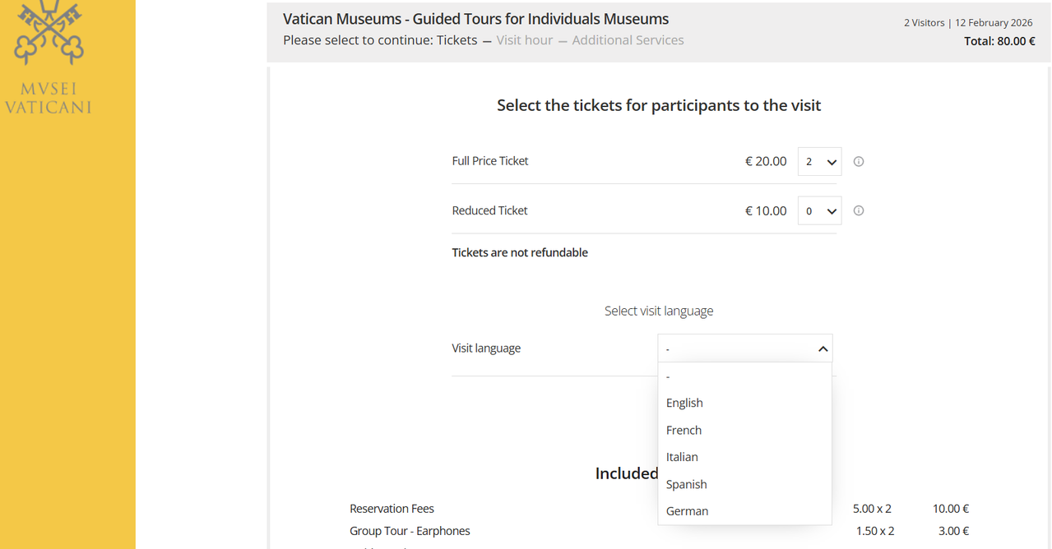Select German as visit language
The image size is (1052, 549).
(x=687, y=511)
